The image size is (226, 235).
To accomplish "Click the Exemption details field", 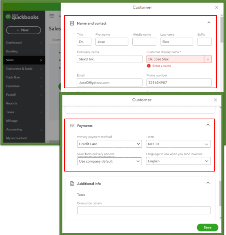I will pos(144,210).
